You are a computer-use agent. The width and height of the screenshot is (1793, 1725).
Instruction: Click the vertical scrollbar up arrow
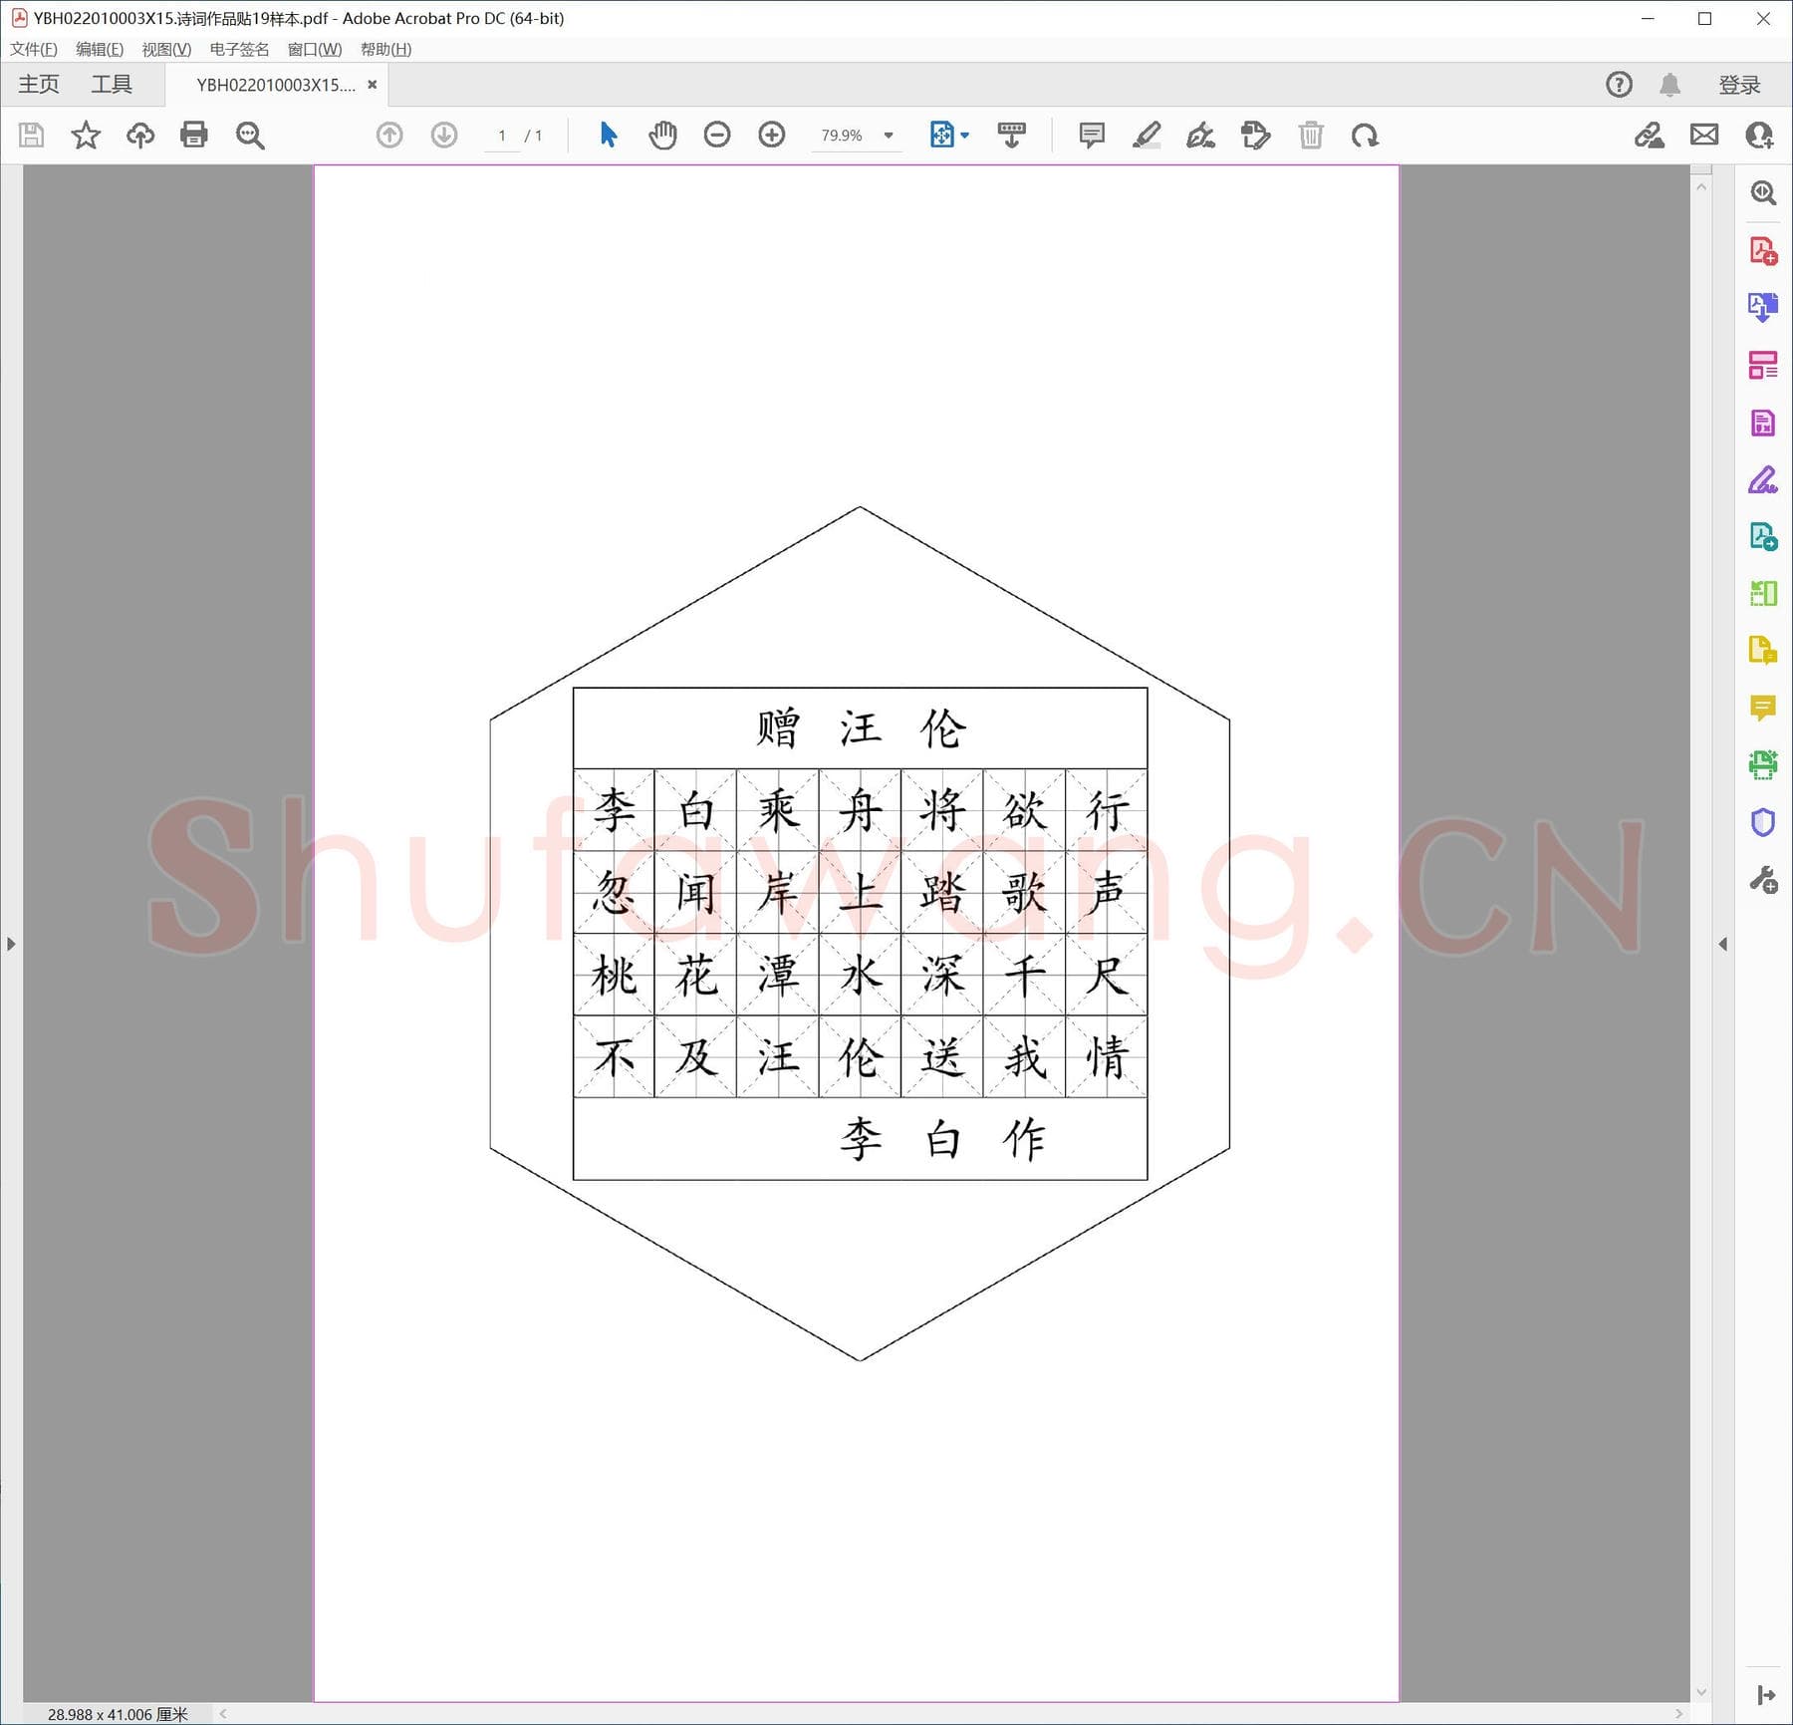point(1701,187)
